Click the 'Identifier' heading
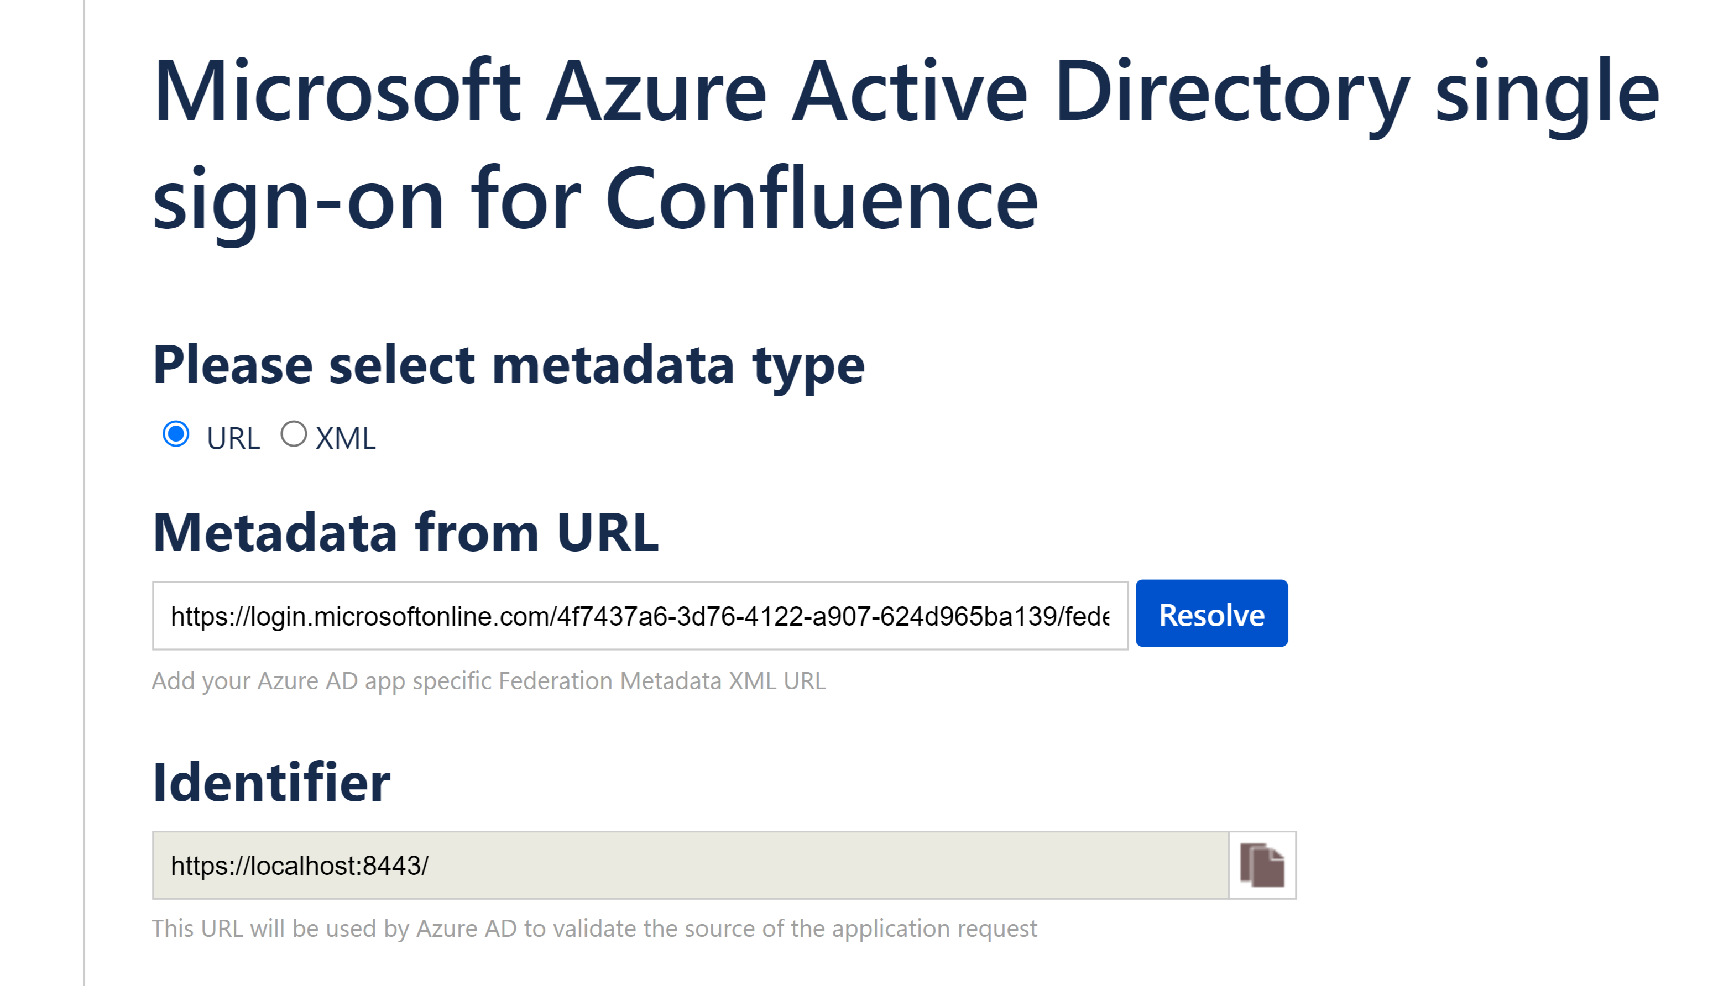The height and width of the screenshot is (986, 1734). 271,782
